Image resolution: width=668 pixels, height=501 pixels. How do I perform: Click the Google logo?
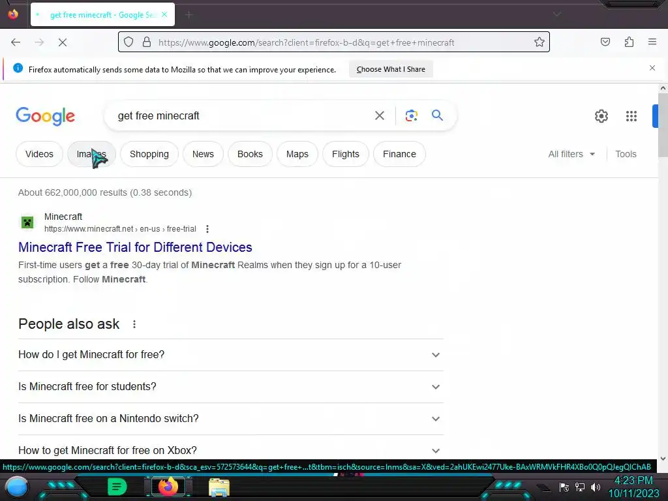45,116
